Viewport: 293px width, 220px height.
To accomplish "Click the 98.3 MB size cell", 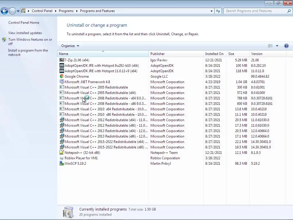I will 241,164.
